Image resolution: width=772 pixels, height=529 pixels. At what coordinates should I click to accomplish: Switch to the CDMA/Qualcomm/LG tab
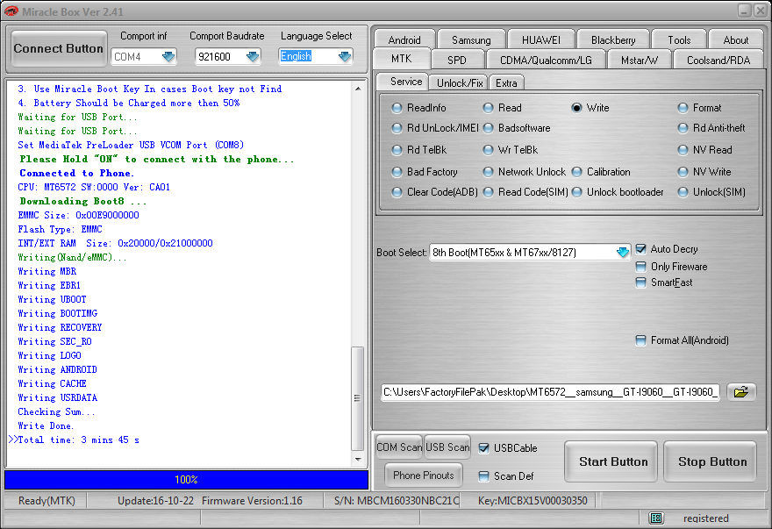546,60
